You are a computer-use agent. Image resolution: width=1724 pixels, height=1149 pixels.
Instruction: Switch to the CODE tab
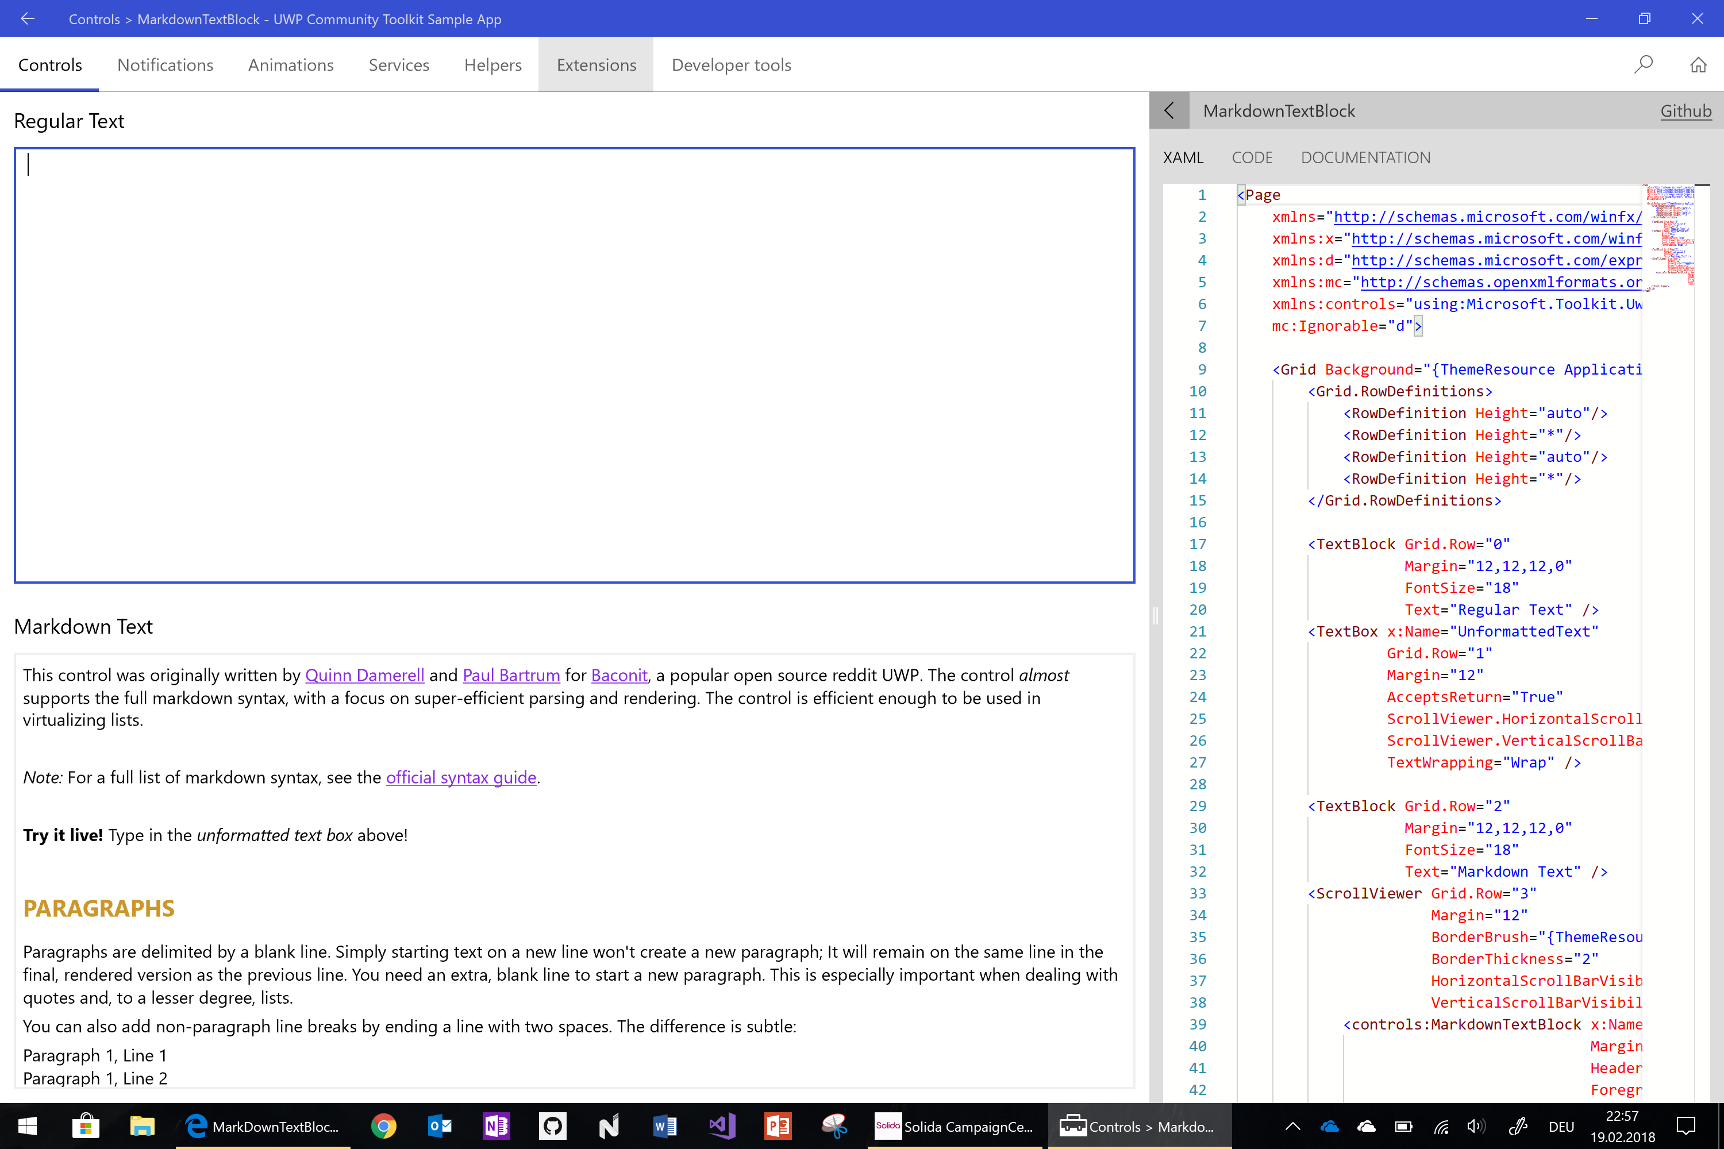click(x=1253, y=157)
